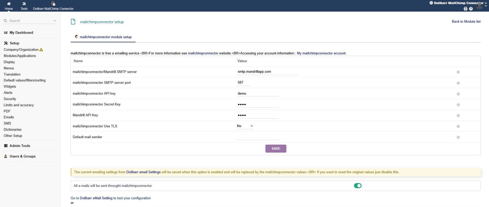Open Users & Groups in the sidebar

pyautogui.click(x=22, y=156)
